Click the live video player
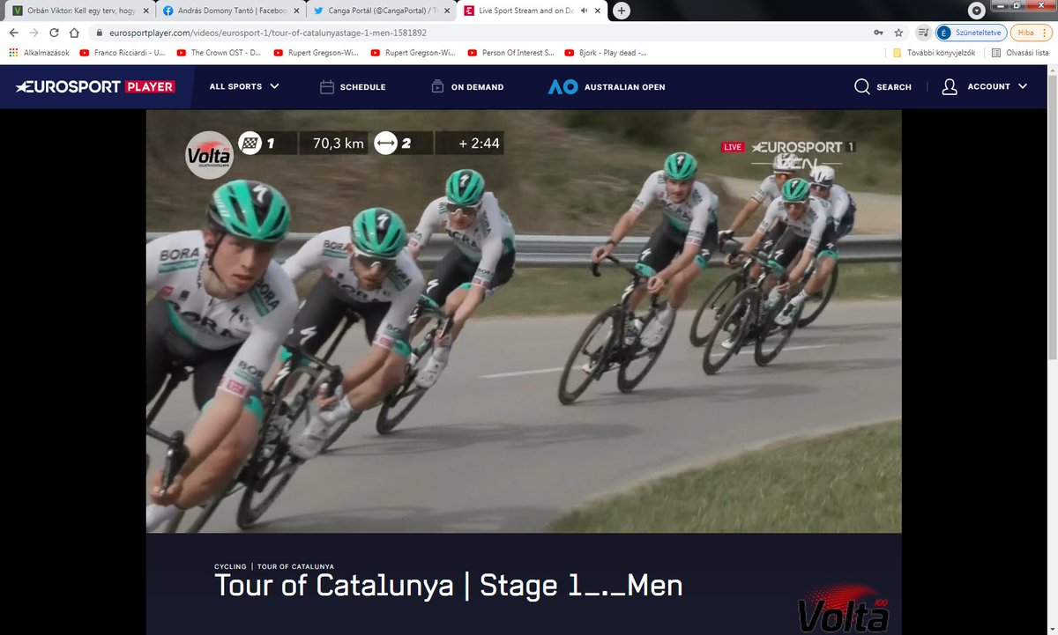Screen dimensions: 1058x635 [524, 321]
